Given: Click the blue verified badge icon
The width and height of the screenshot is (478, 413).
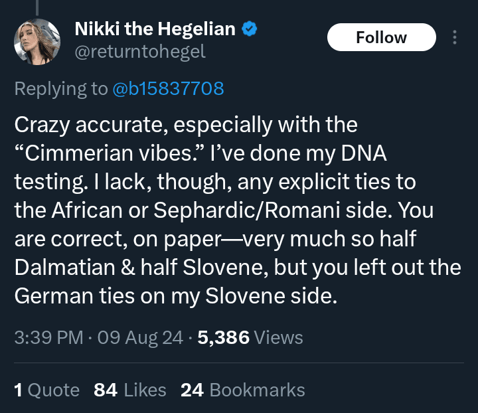Looking at the screenshot, I should [x=250, y=29].
